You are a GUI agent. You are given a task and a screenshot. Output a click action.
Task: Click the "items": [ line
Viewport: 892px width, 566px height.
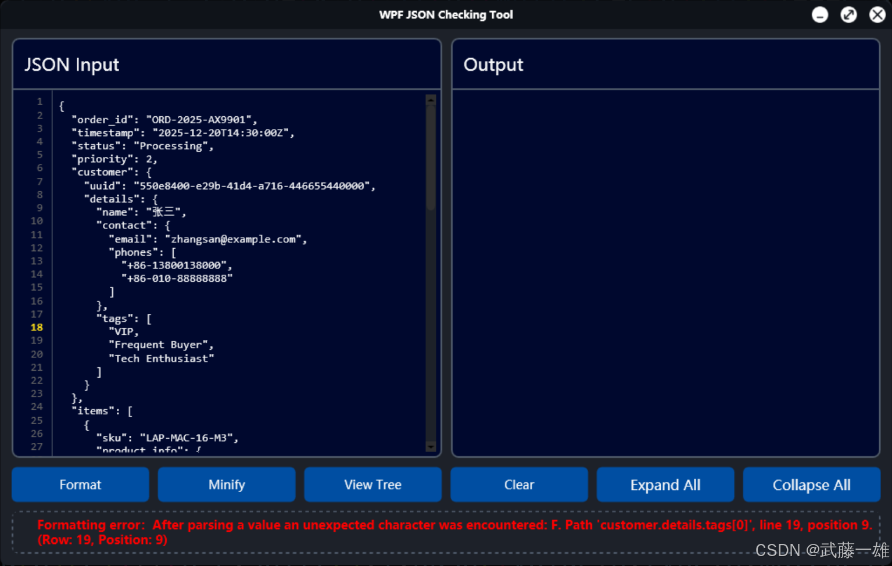point(102,411)
